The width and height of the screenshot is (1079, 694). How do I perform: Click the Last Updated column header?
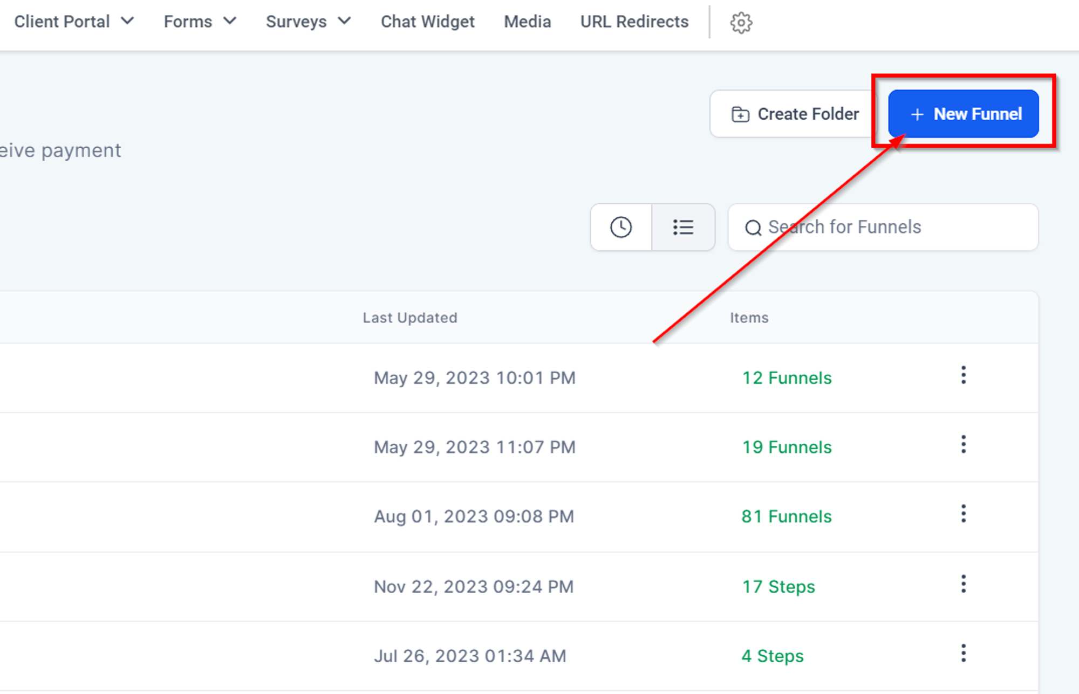coord(410,318)
